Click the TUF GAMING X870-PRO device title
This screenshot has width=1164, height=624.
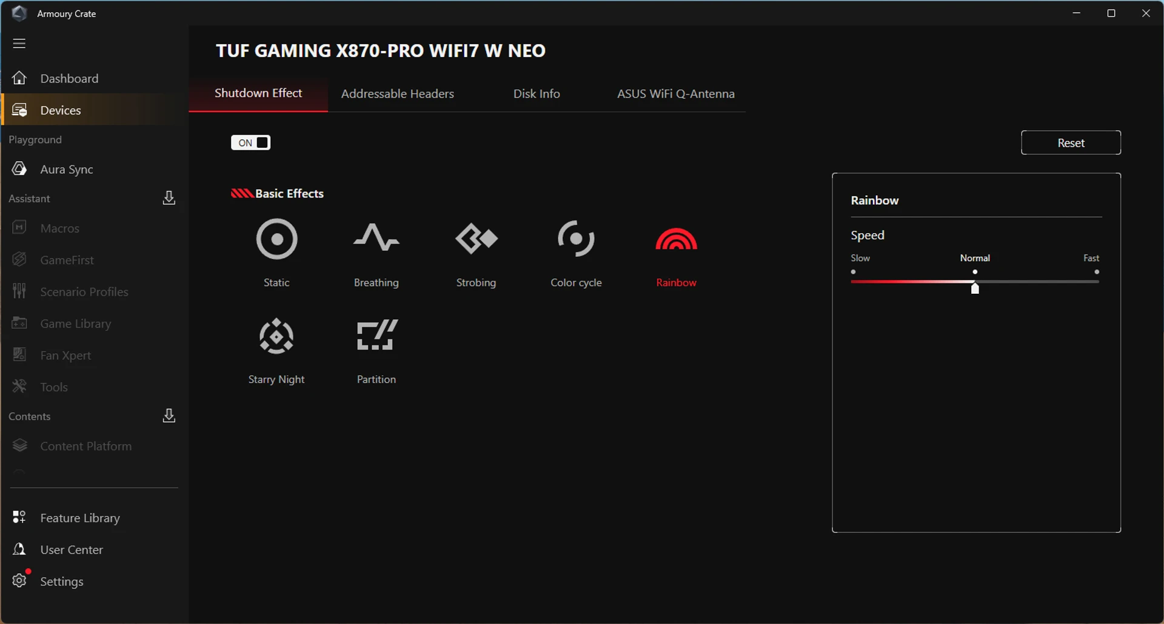pyautogui.click(x=381, y=50)
